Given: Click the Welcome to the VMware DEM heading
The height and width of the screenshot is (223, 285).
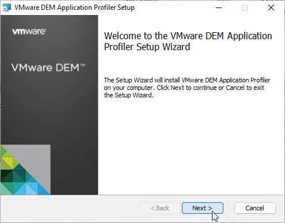Looking at the screenshot, I should [x=188, y=41].
